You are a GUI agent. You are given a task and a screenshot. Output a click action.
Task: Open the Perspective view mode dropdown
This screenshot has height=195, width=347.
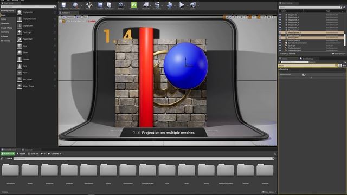(69, 17)
